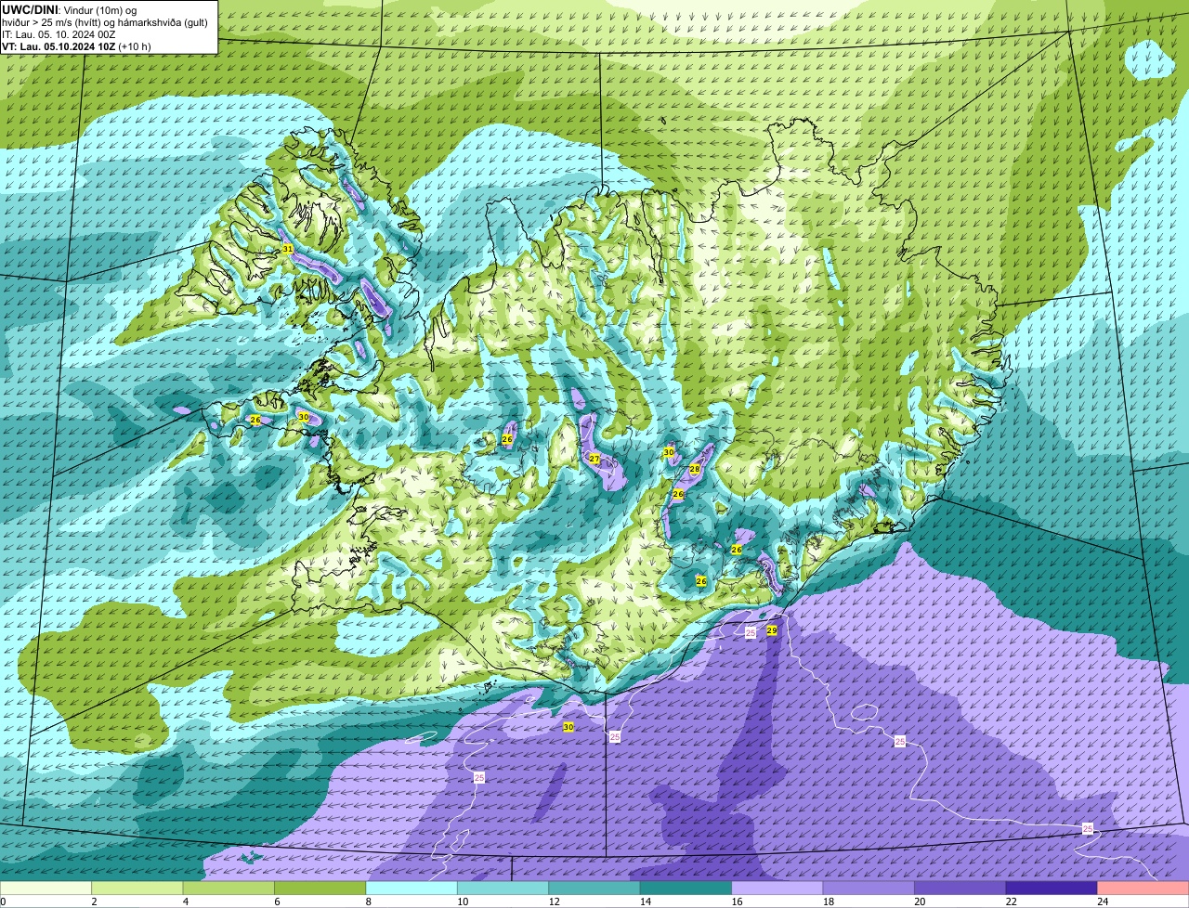The height and width of the screenshot is (908, 1189).
Task: Click the scale tick label "6"
Action: pos(277,902)
